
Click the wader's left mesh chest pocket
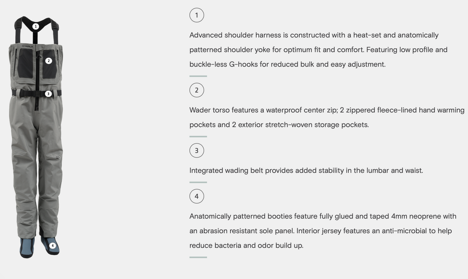[25, 63]
